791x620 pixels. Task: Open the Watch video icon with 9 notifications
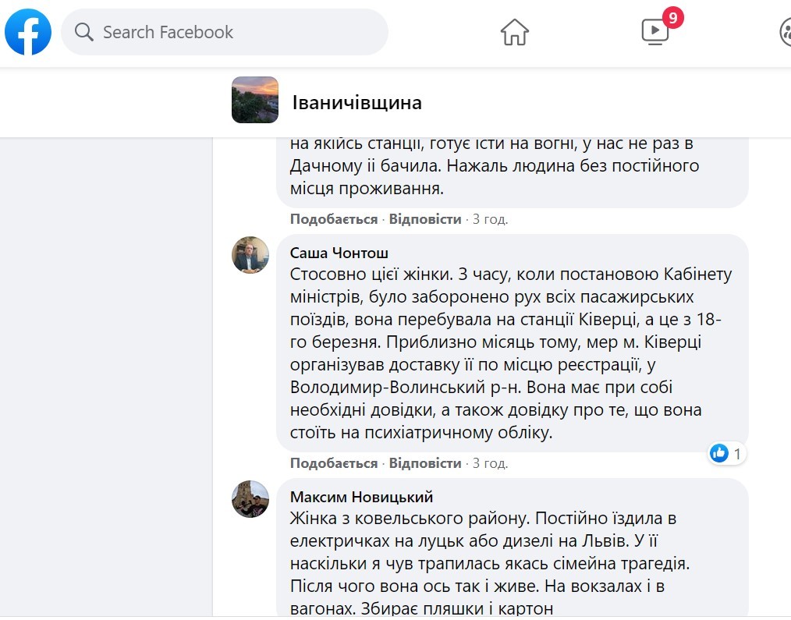(x=655, y=31)
